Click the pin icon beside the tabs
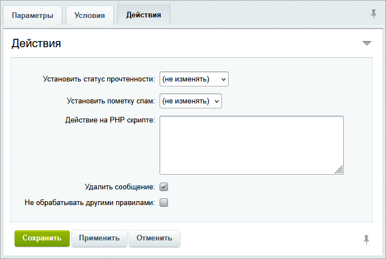386x259 pixels. click(374, 15)
